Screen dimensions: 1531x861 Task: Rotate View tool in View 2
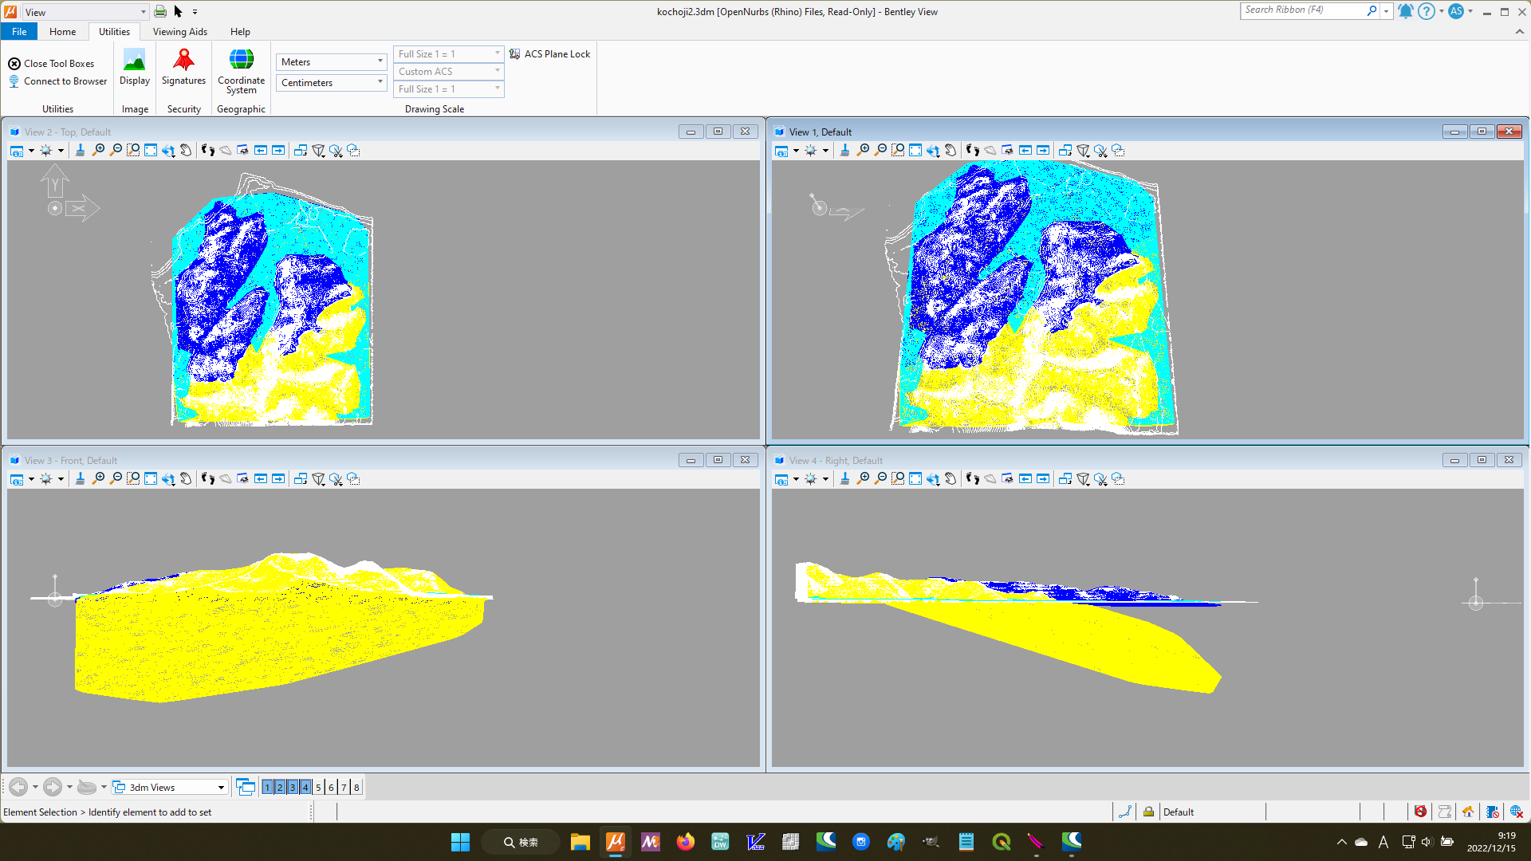click(168, 151)
